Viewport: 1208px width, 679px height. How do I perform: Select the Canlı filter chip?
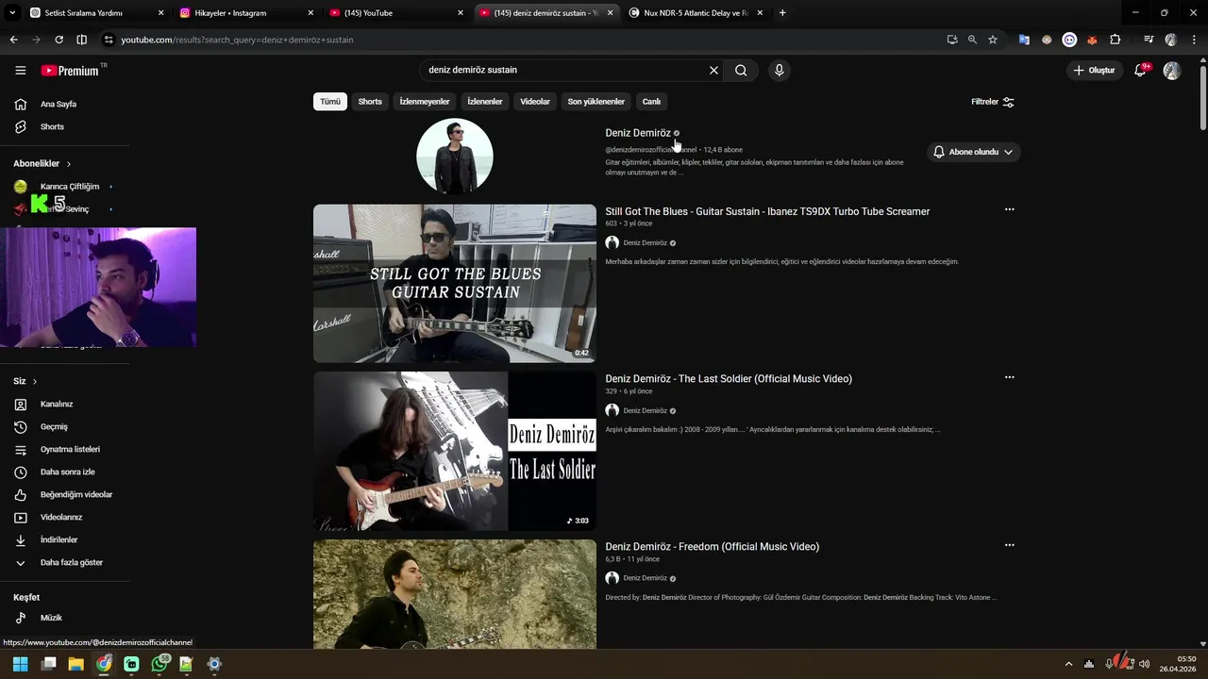point(651,101)
